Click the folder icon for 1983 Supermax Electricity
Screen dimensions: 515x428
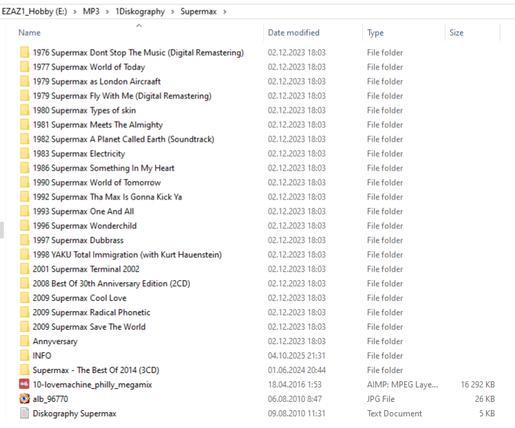(x=25, y=153)
